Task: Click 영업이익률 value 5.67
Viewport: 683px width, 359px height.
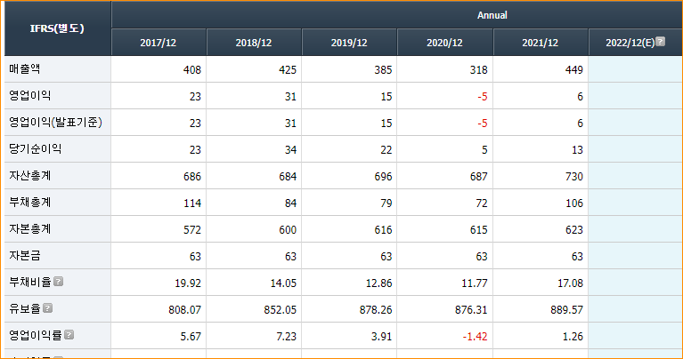Action: point(191,337)
